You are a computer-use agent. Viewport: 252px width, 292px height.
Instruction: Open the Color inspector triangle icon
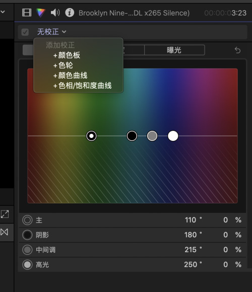41,13
